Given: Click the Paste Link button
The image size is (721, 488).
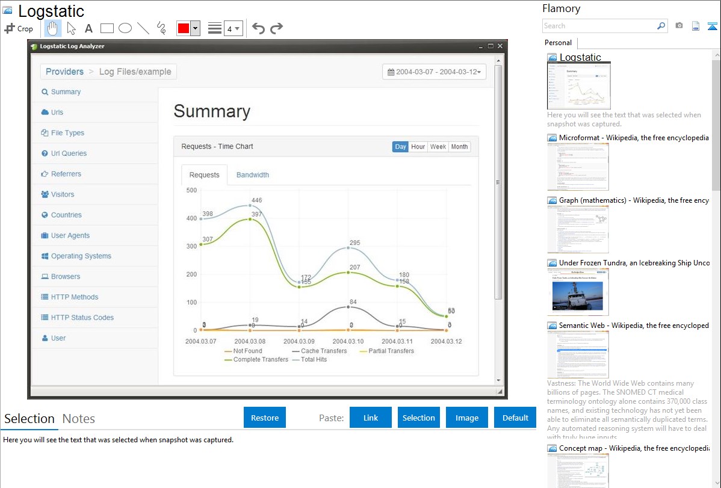Looking at the screenshot, I should (371, 418).
